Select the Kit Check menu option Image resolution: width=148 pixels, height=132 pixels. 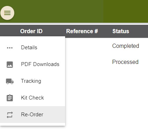click(33, 98)
